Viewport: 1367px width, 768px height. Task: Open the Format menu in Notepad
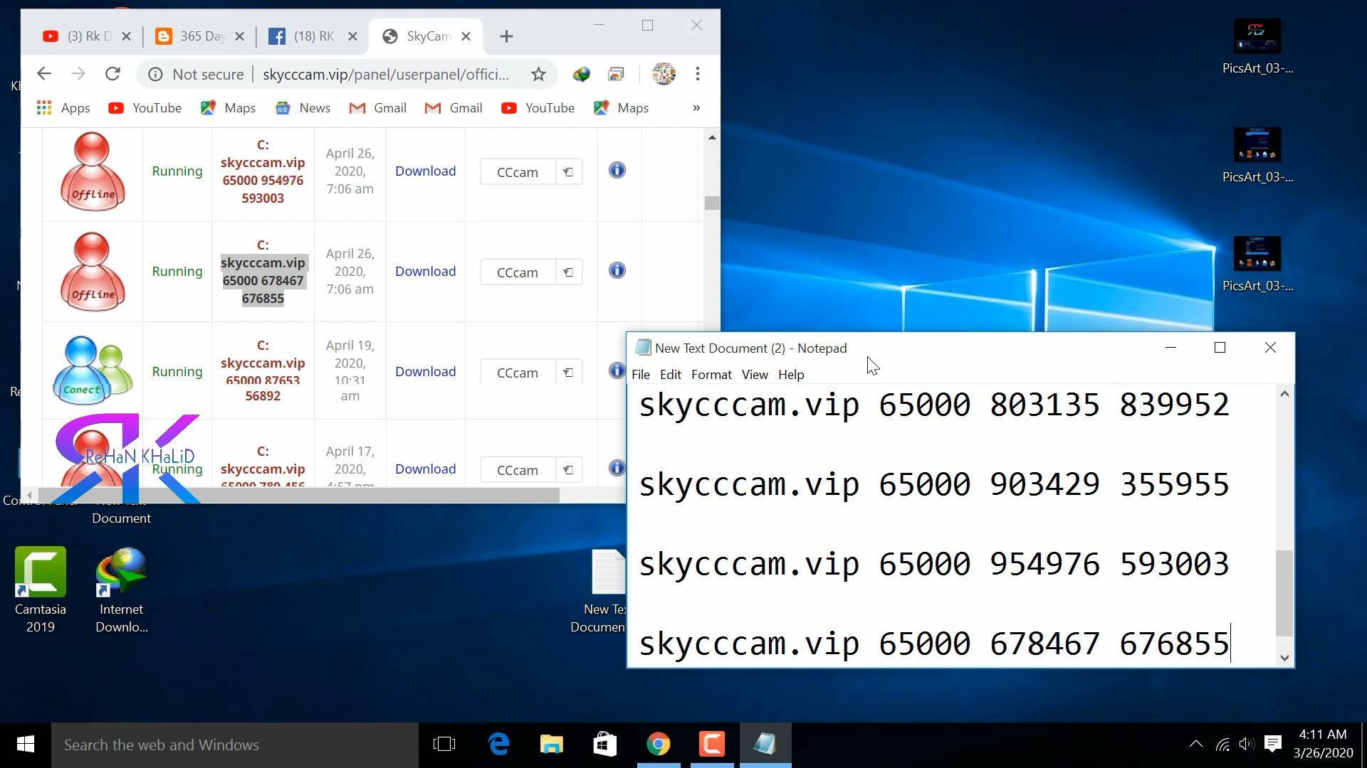tap(711, 375)
